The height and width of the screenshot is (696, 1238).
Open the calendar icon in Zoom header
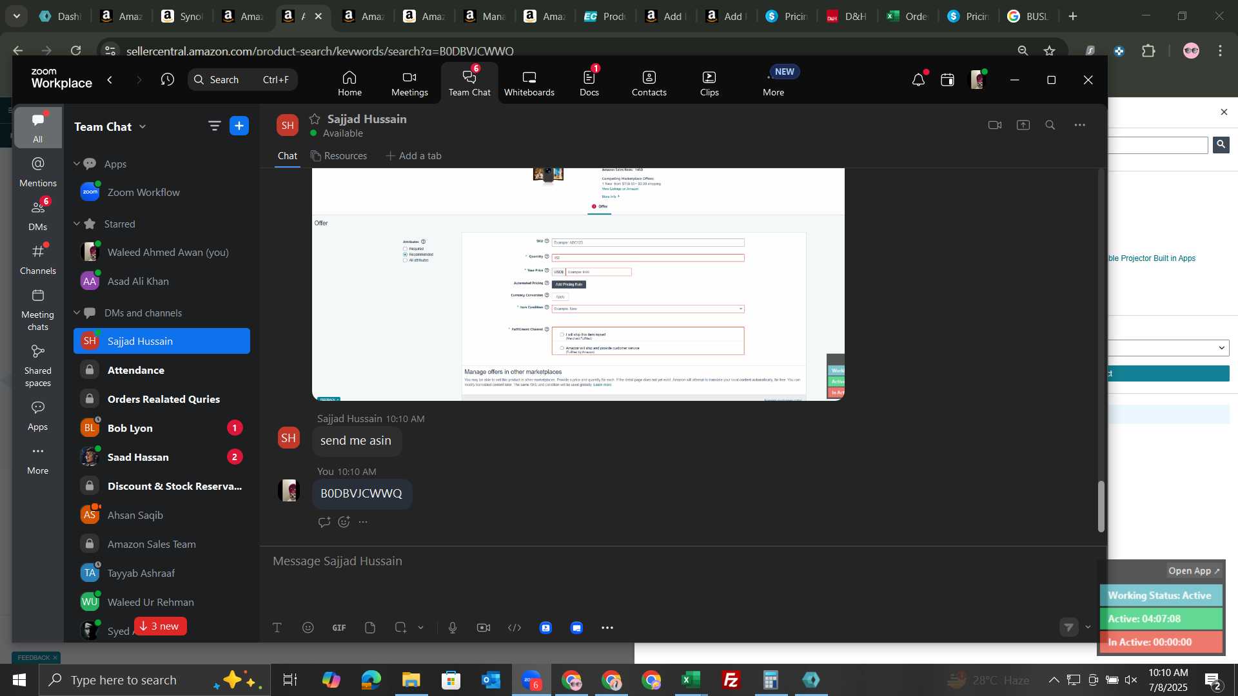pos(947,80)
